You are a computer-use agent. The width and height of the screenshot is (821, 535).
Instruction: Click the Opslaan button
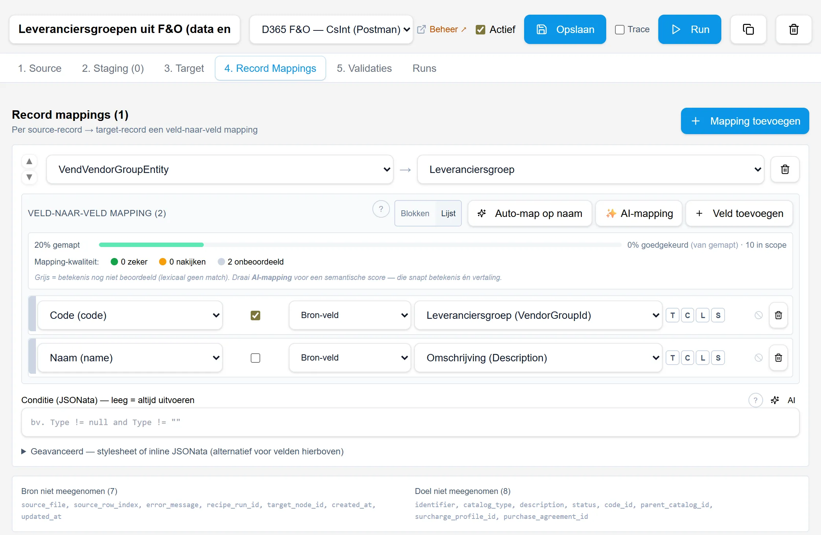point(565,29)
